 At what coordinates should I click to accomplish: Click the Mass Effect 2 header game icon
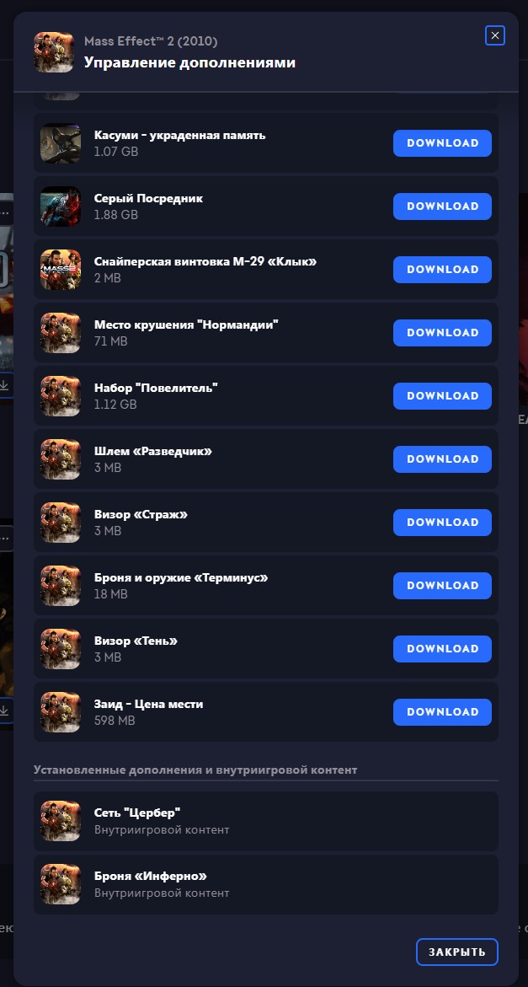[x=54, y=52]
